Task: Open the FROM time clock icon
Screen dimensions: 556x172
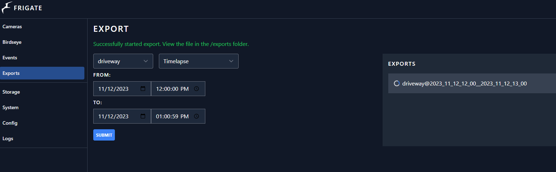Action: [x=196, y=89]
